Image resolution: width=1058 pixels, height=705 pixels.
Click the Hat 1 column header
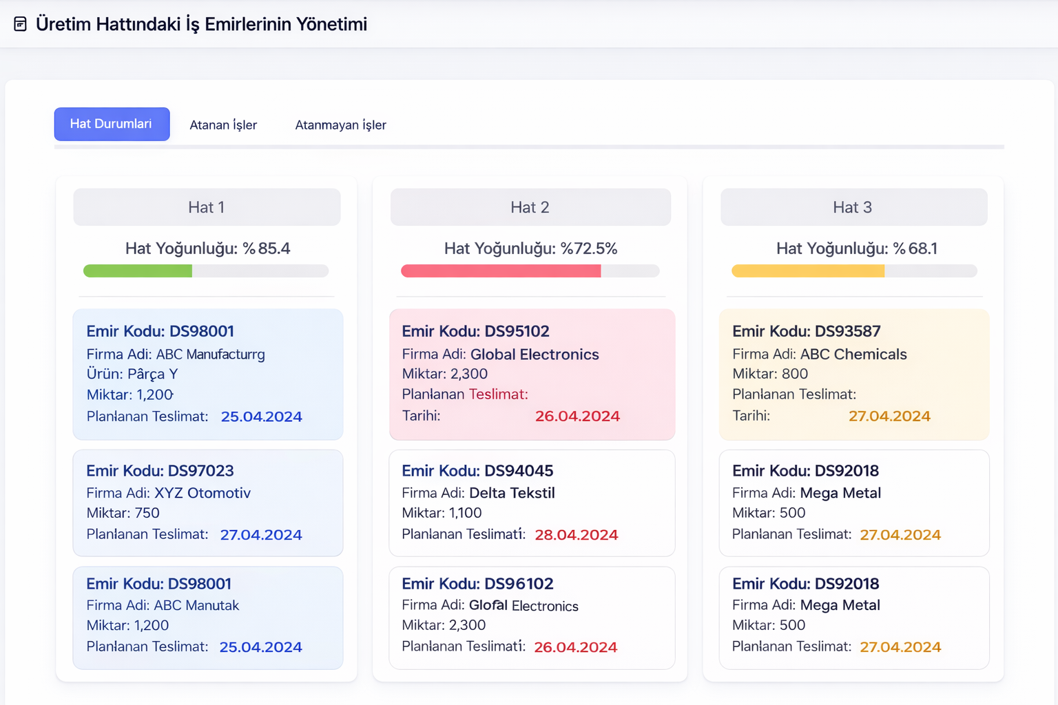tap(207, 207)
